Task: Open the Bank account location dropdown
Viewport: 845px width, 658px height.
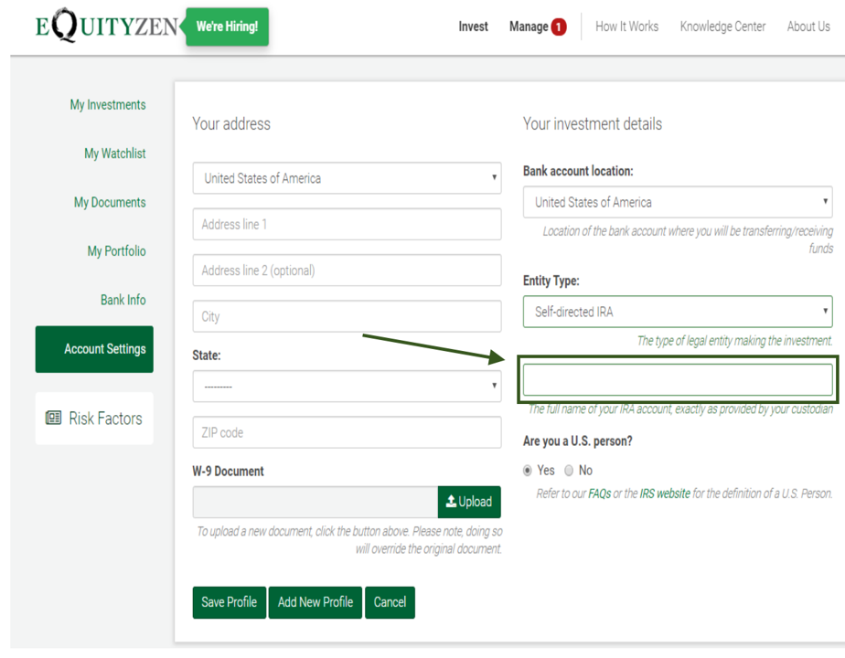Action: (x=677, y=202)
